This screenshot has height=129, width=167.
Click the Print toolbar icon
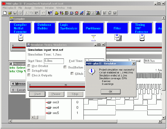pos(20,13)
